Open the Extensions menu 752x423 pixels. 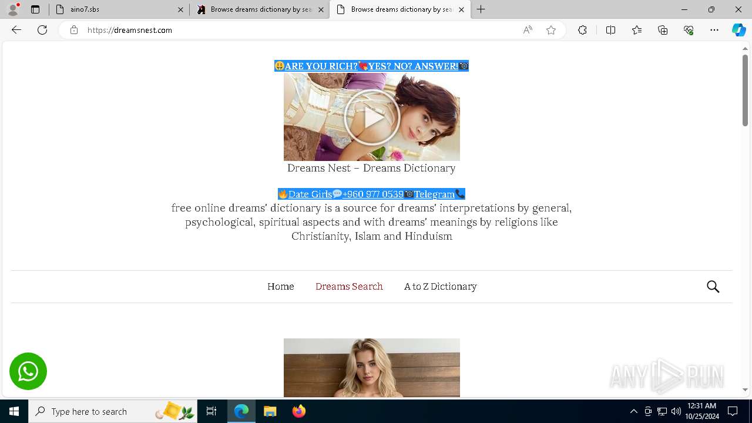[582, 30]
